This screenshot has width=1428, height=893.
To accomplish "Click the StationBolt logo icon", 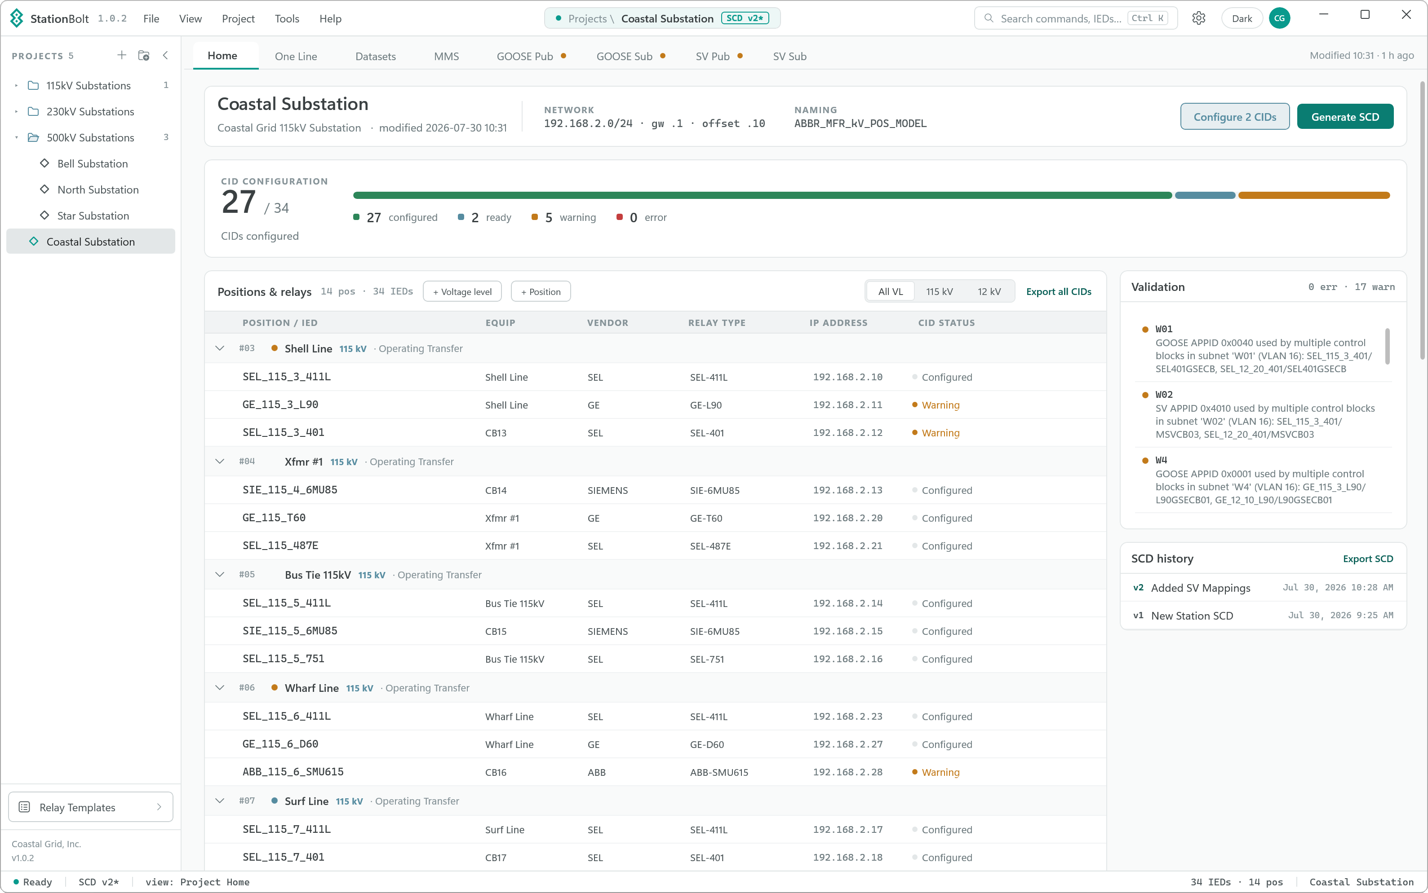I will tap(17, 18).
